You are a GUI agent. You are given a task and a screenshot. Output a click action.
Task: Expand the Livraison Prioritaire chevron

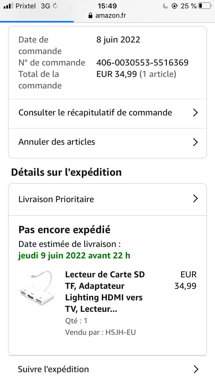point(195,198)
